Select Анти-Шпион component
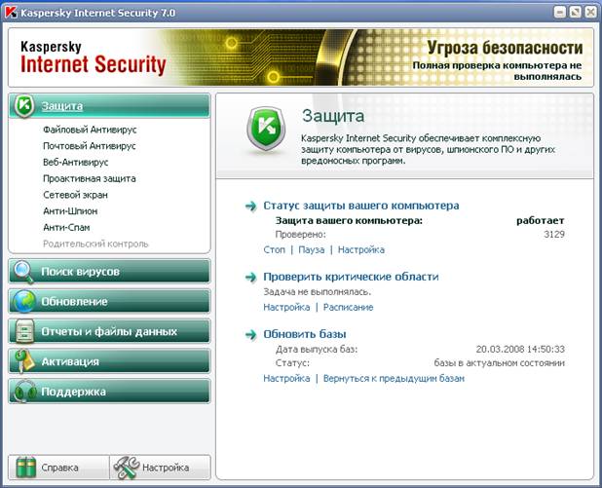Image resolution: width=602 pixels, height=488 pixels. click(70, 211)
